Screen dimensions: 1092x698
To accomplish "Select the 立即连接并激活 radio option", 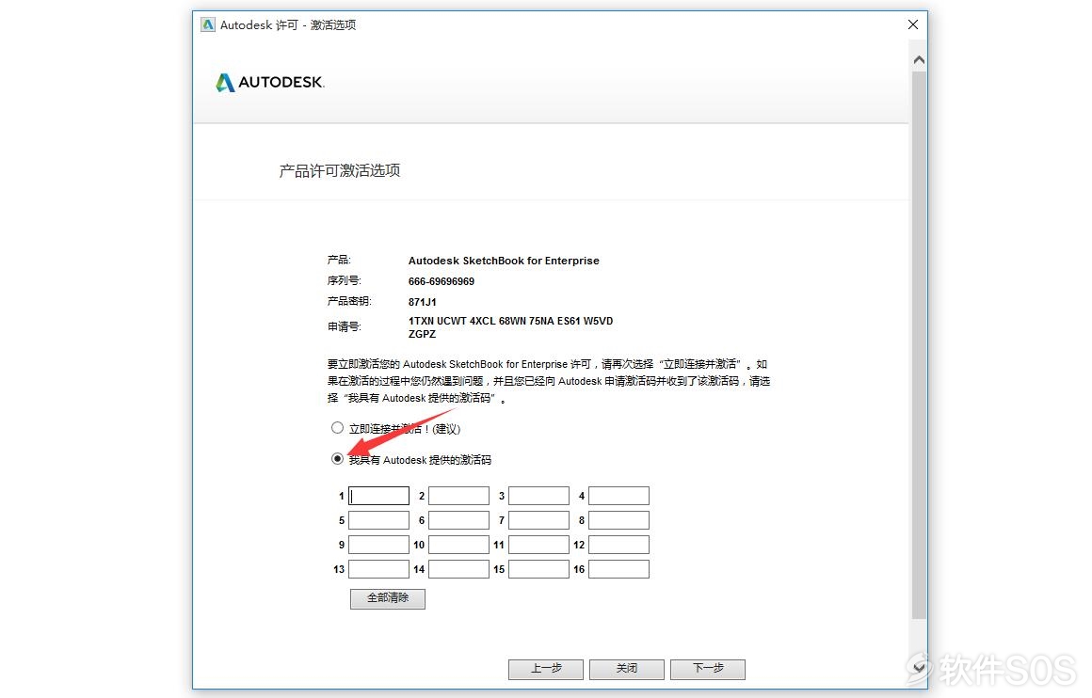I will coord(338,428).
